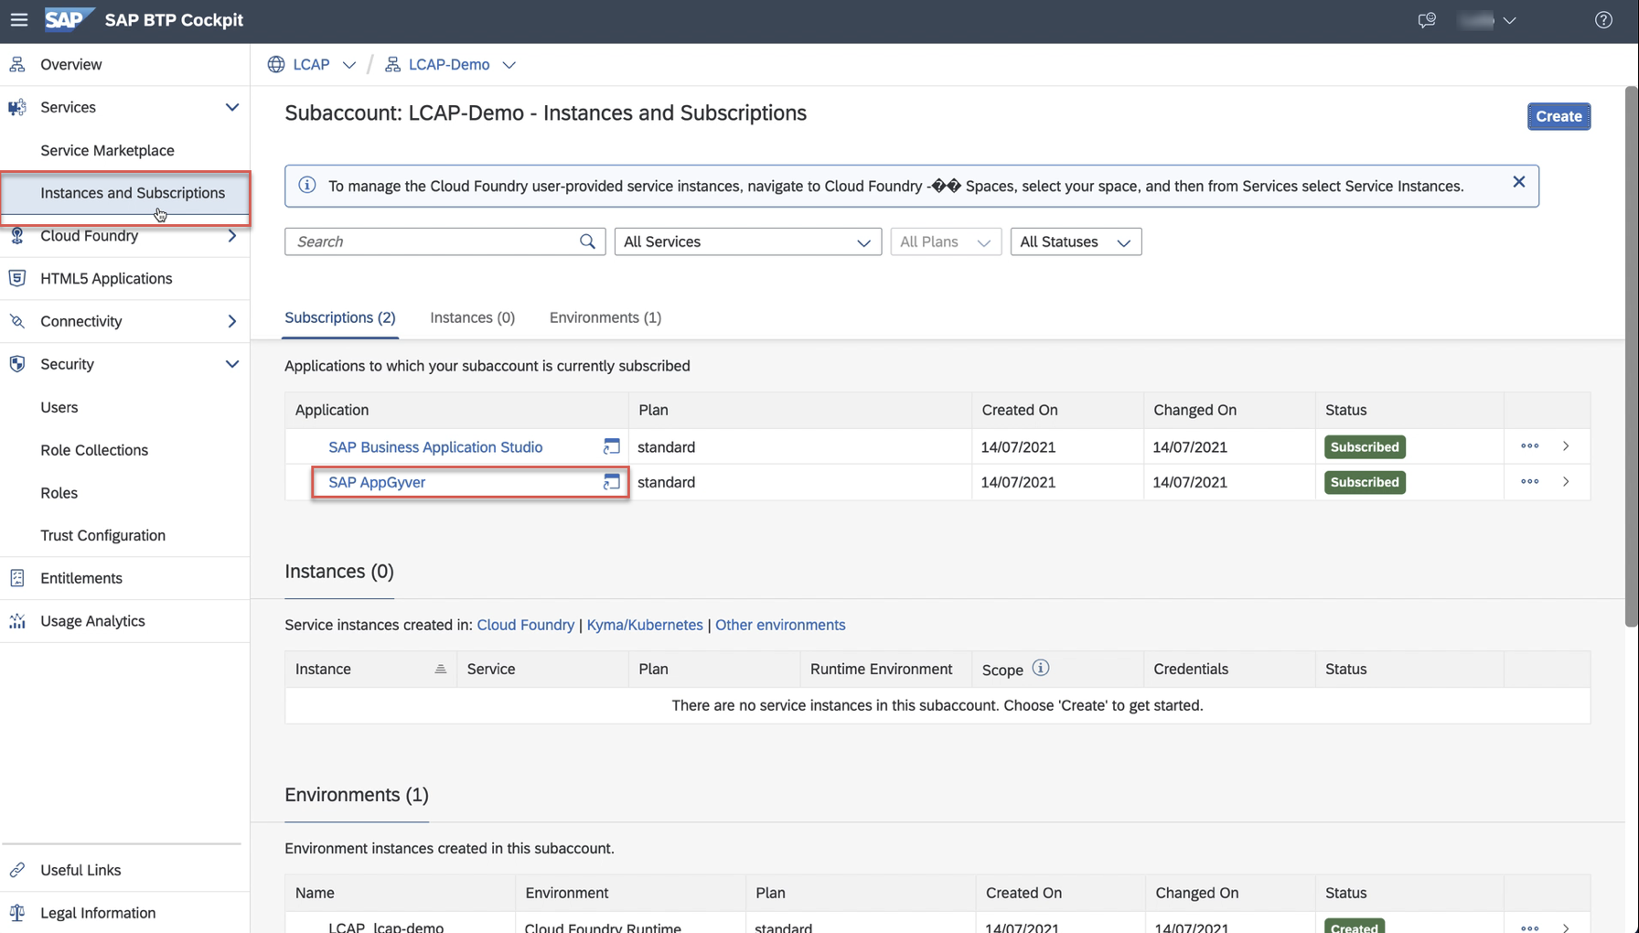1639x933 pixels.
Task: Click the LCAP-Demo subaccount breadcrumb icon
Action: (x=392, y=64)
